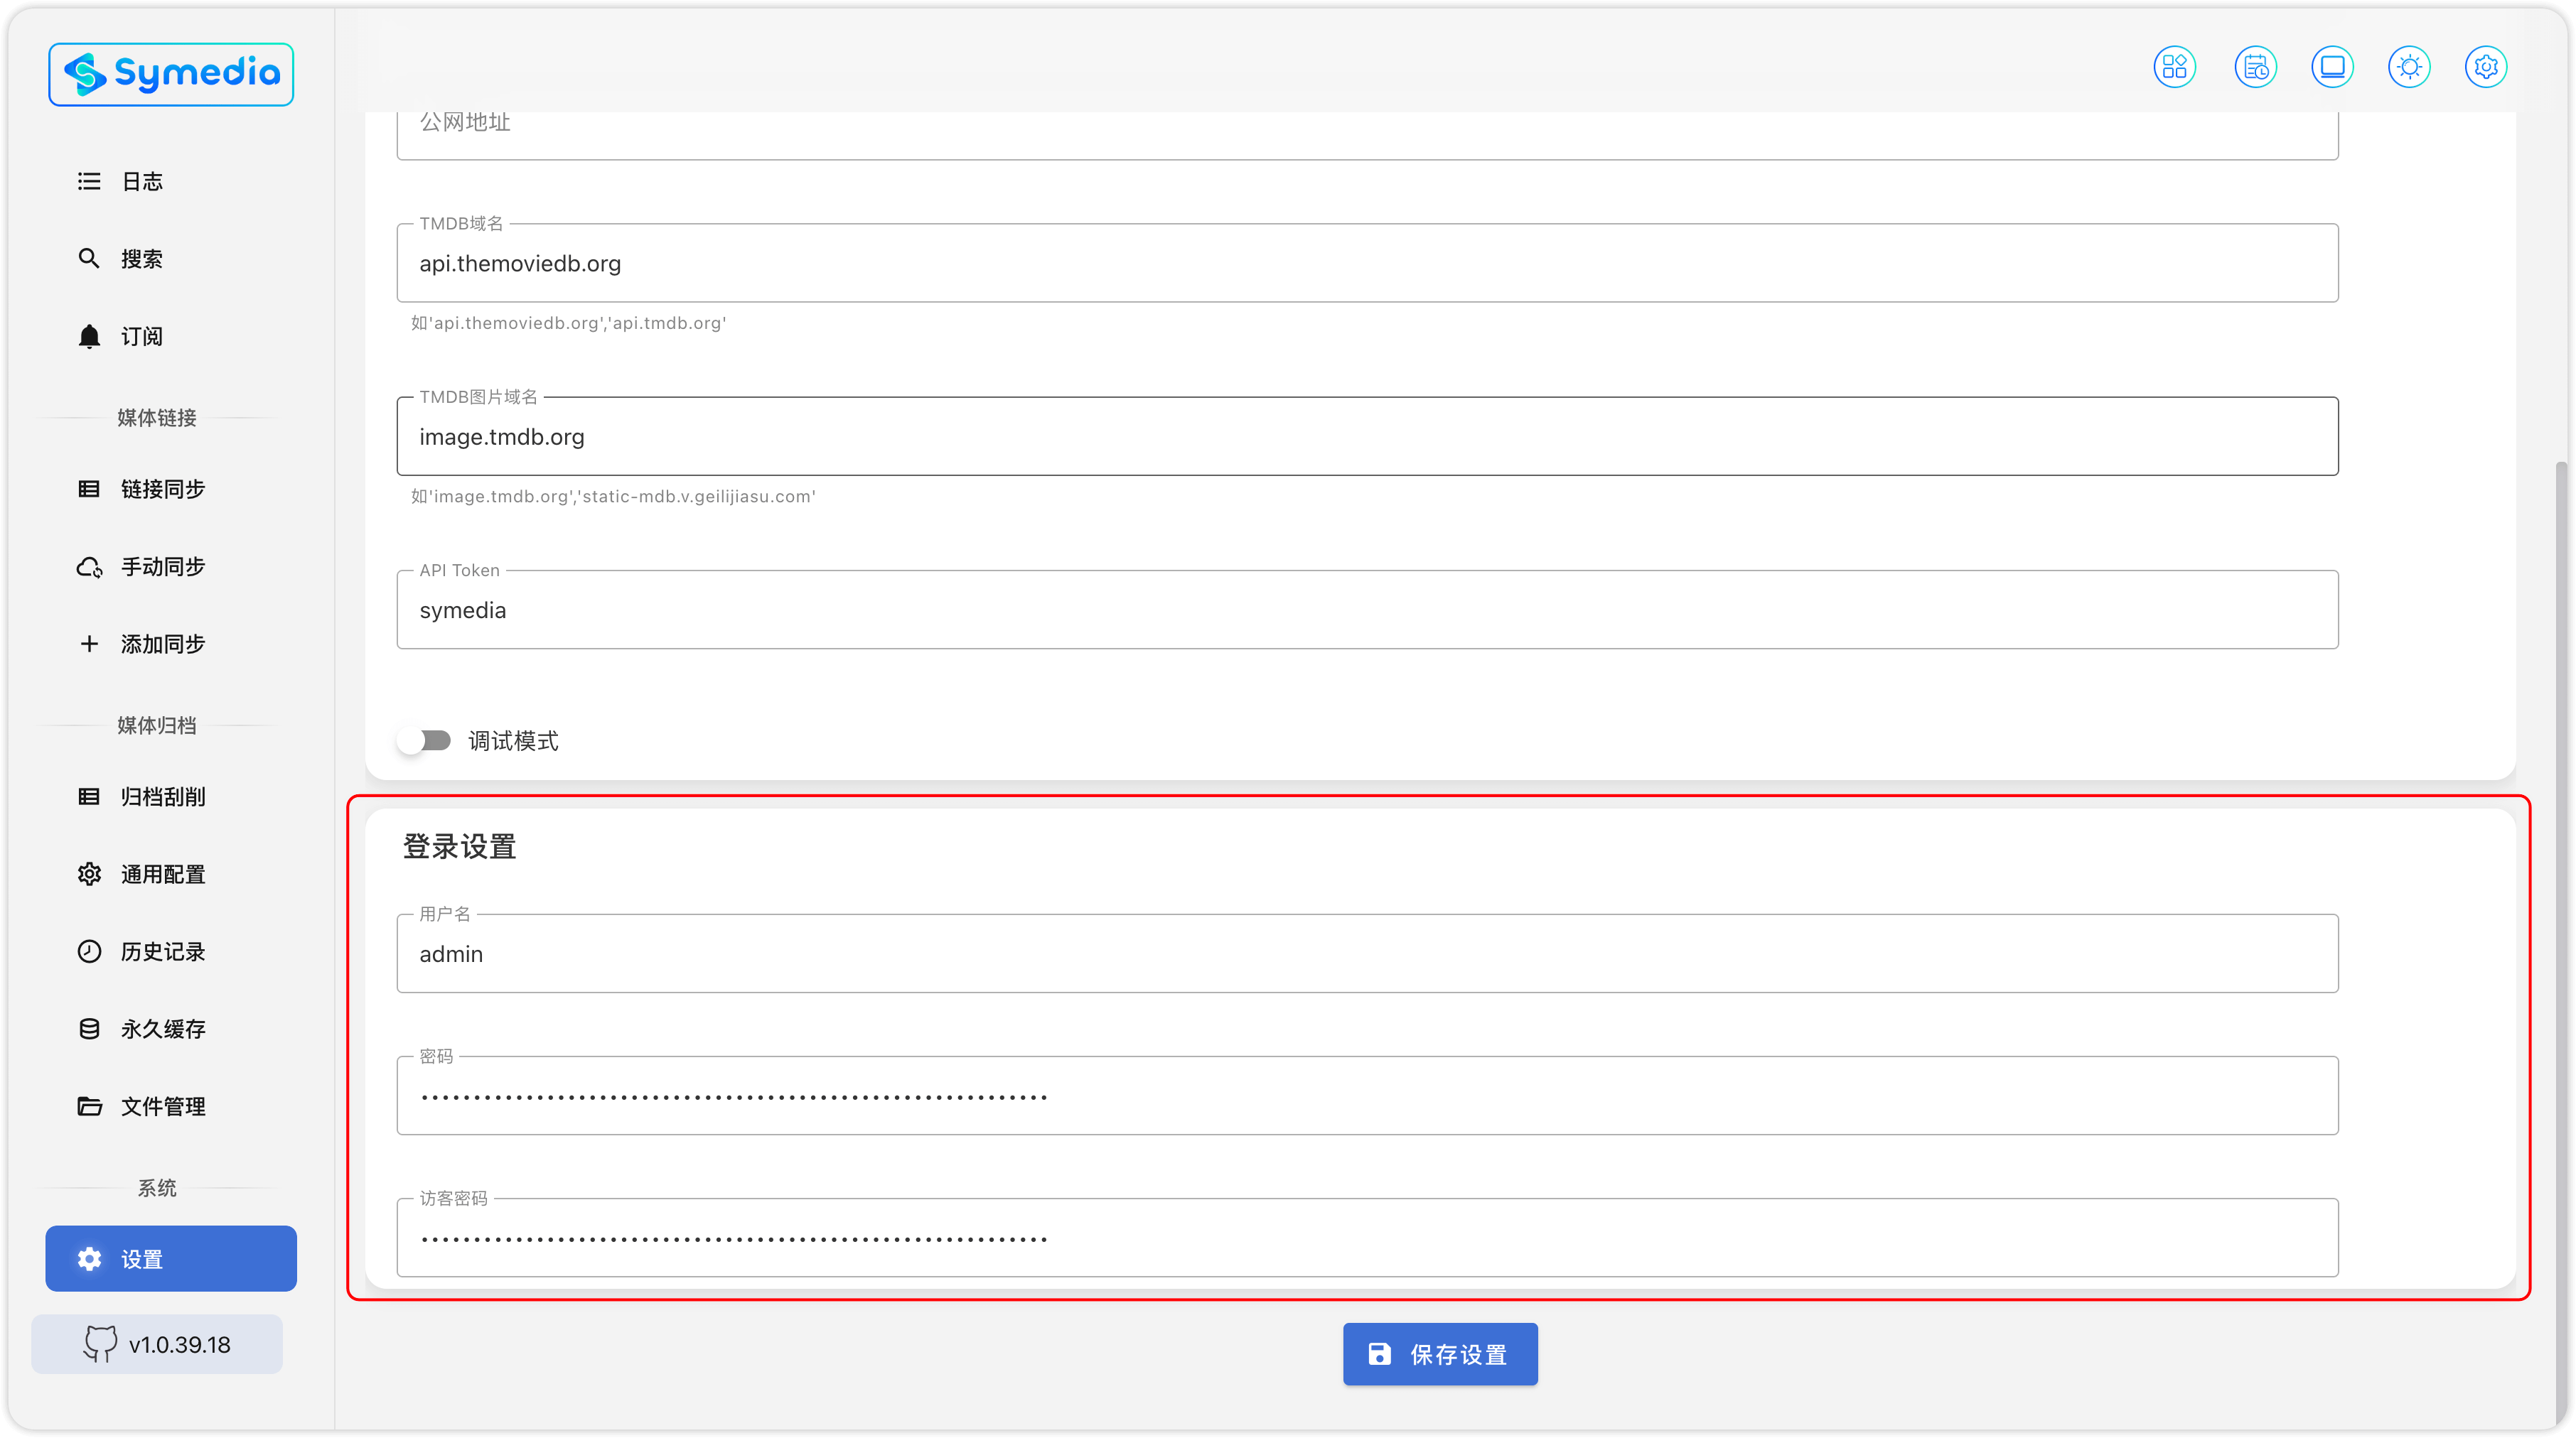Navigate to 历史记录 history page
This screenshot has height=1438, width=2576.
tap(162, 951)
